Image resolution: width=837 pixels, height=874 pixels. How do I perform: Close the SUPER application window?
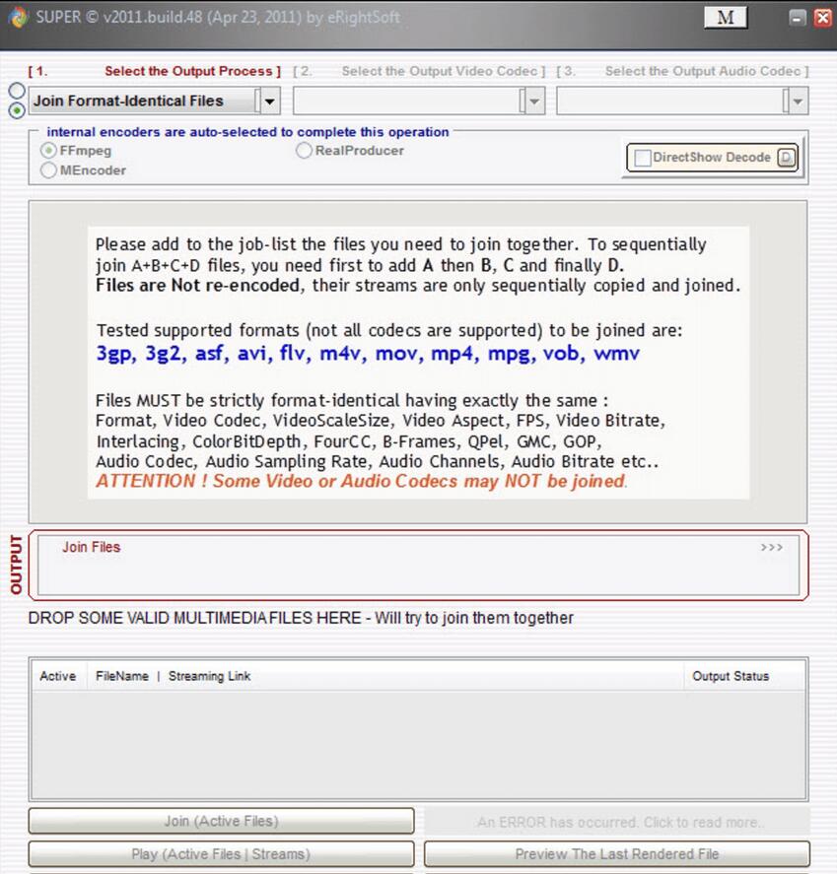click(x=822, y=18)
